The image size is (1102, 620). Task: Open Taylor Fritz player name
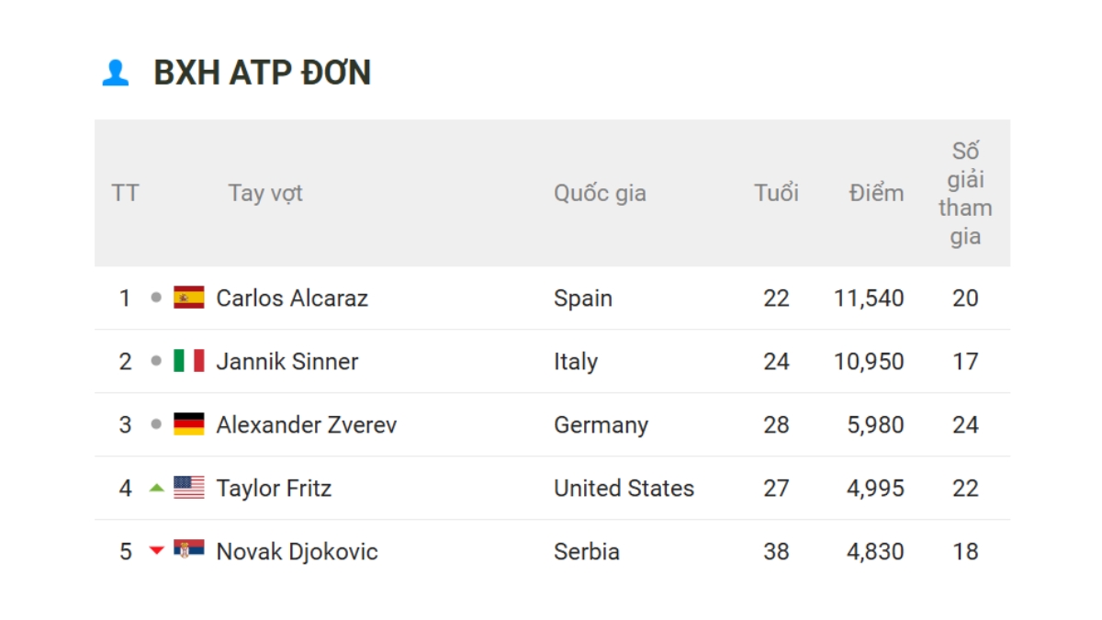[x=274, y=488]
